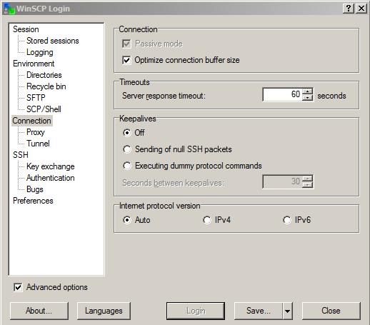Select the Proxy tree item
This screenshot has width=370, height=325.
36,132
